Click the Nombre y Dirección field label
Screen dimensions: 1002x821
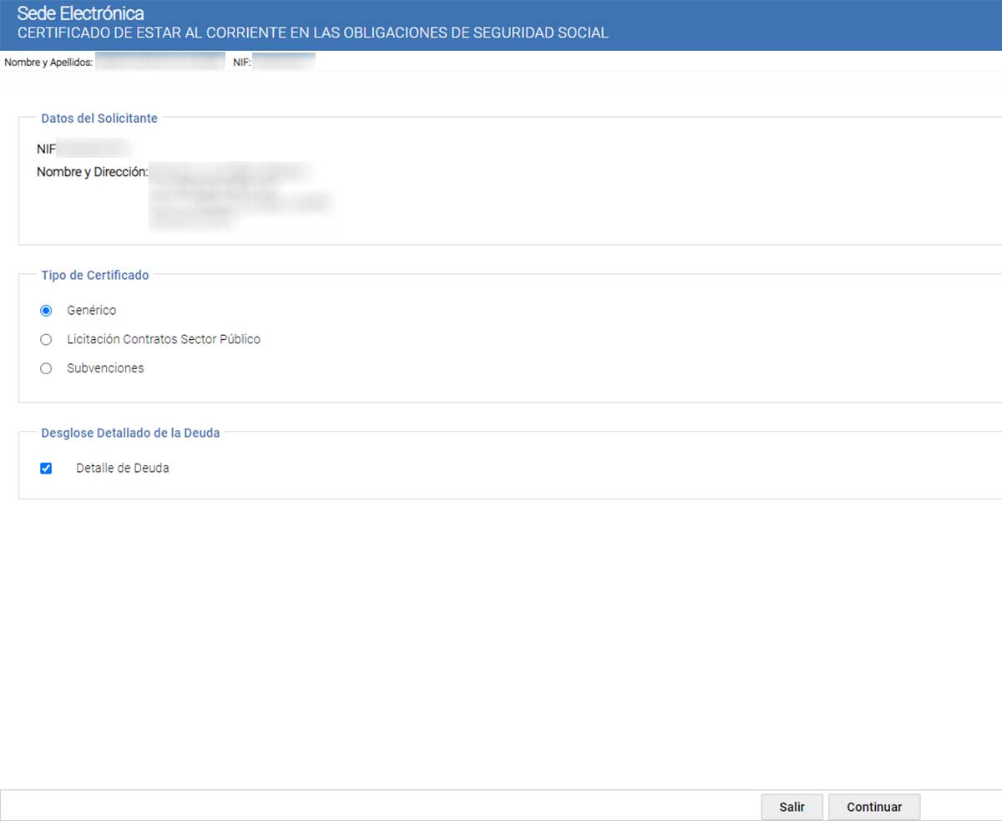click(92, 172)
